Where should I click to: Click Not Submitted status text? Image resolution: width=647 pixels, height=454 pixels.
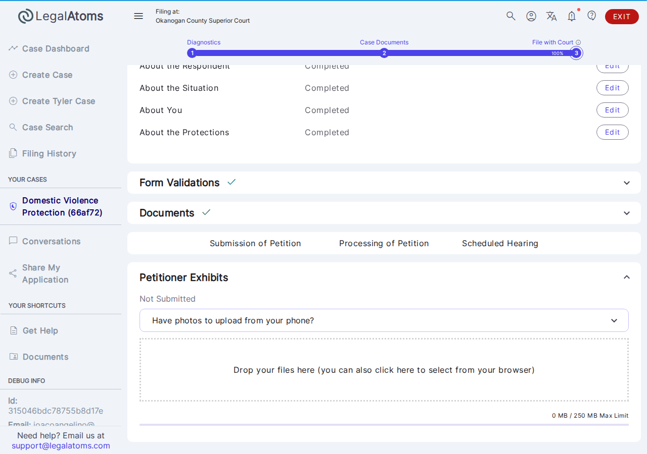coord(167,299)
